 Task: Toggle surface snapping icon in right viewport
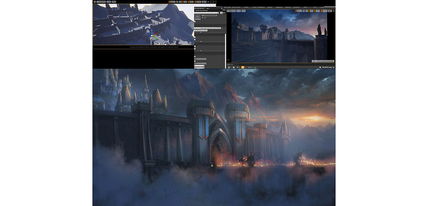307,11
